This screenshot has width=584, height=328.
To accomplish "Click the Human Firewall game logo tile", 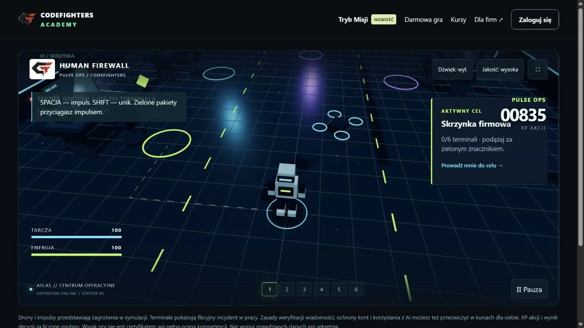I will [x=42, y=69].
